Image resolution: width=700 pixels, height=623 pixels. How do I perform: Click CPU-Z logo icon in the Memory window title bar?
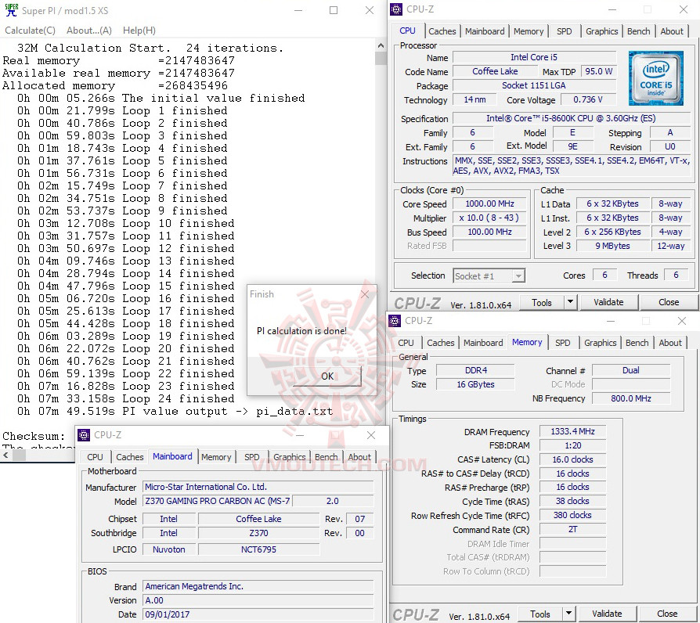tap(395, 321)
